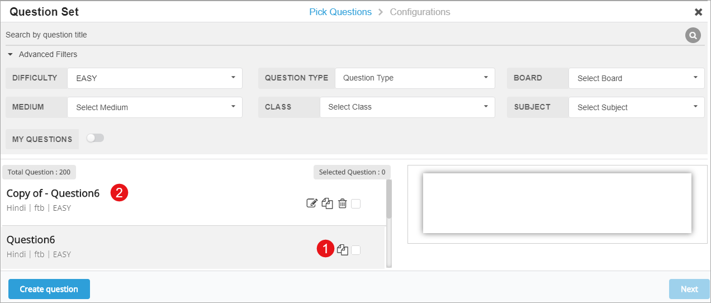
Task: Open the Select Subject dropdown
Action: click(636, 107)
